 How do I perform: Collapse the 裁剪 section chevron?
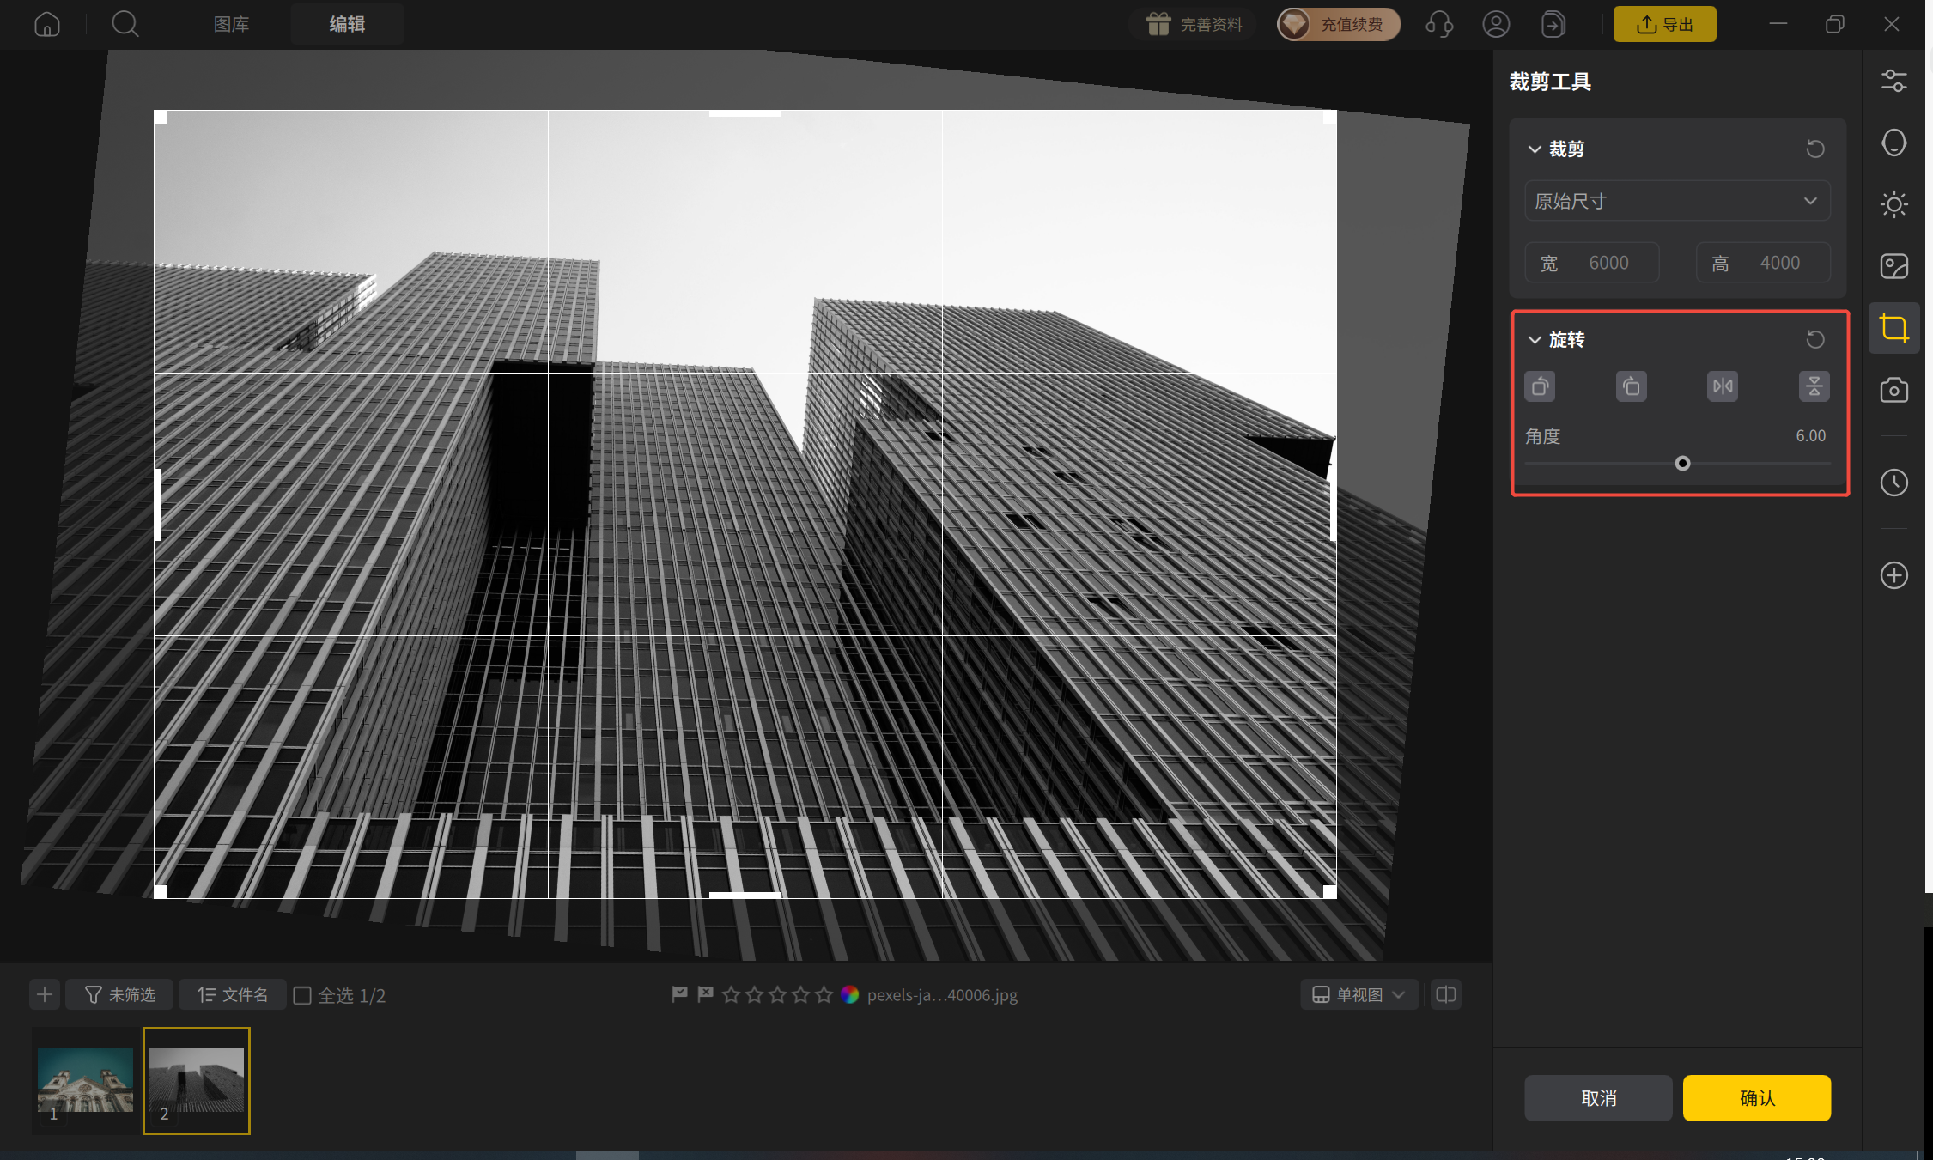click(x=1535, y=149)
